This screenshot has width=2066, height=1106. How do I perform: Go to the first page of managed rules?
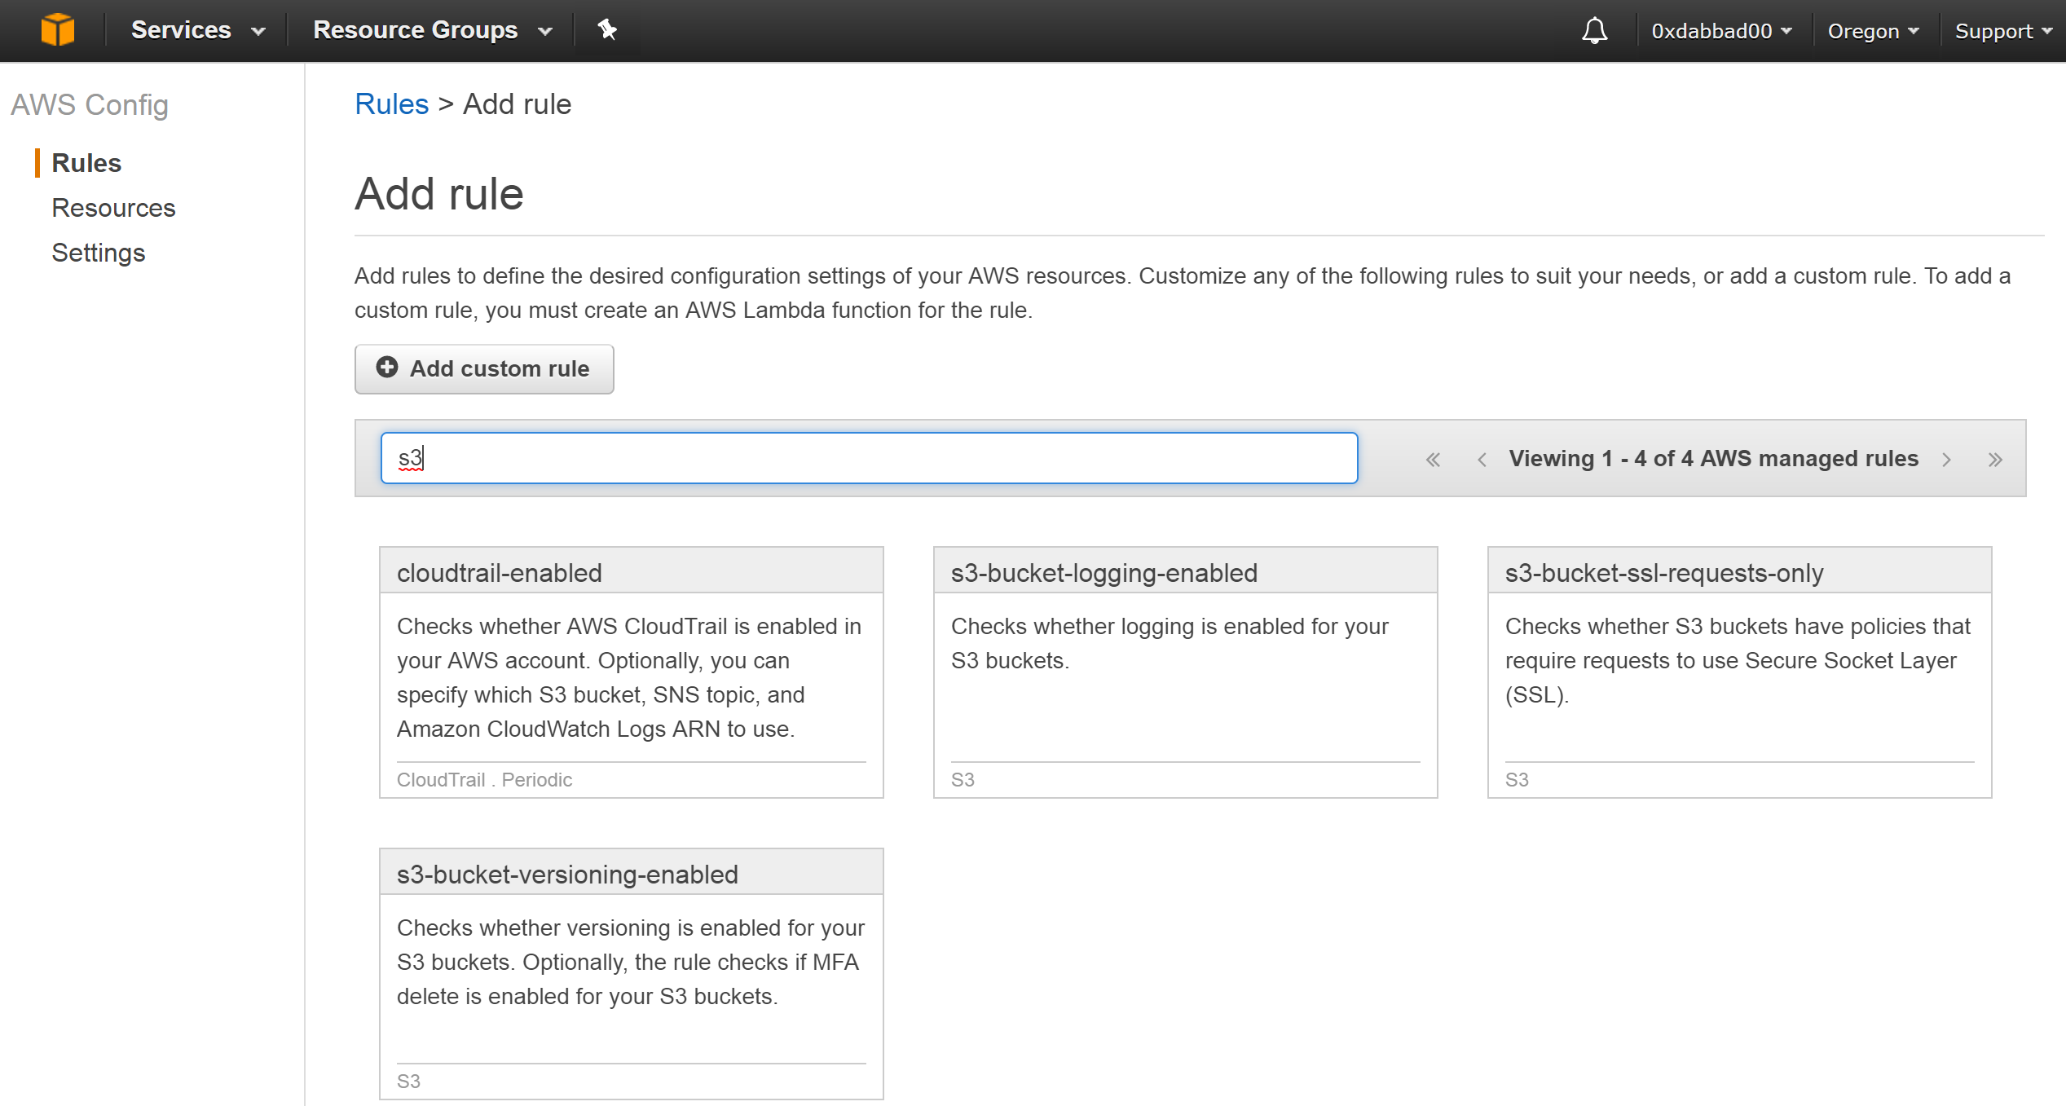[x=1433, y=460]
